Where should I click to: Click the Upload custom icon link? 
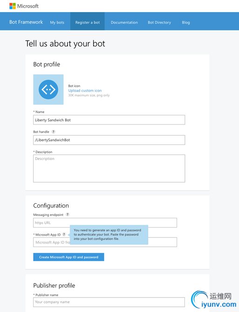(85, 90)
